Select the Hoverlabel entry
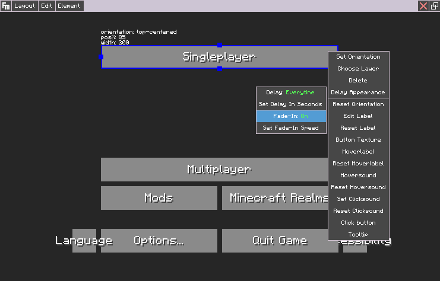440x281 pixels. point(358,152)
